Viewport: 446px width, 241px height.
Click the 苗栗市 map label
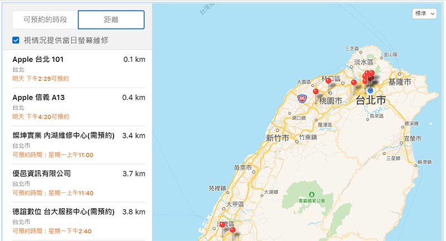tap(243, 167)
